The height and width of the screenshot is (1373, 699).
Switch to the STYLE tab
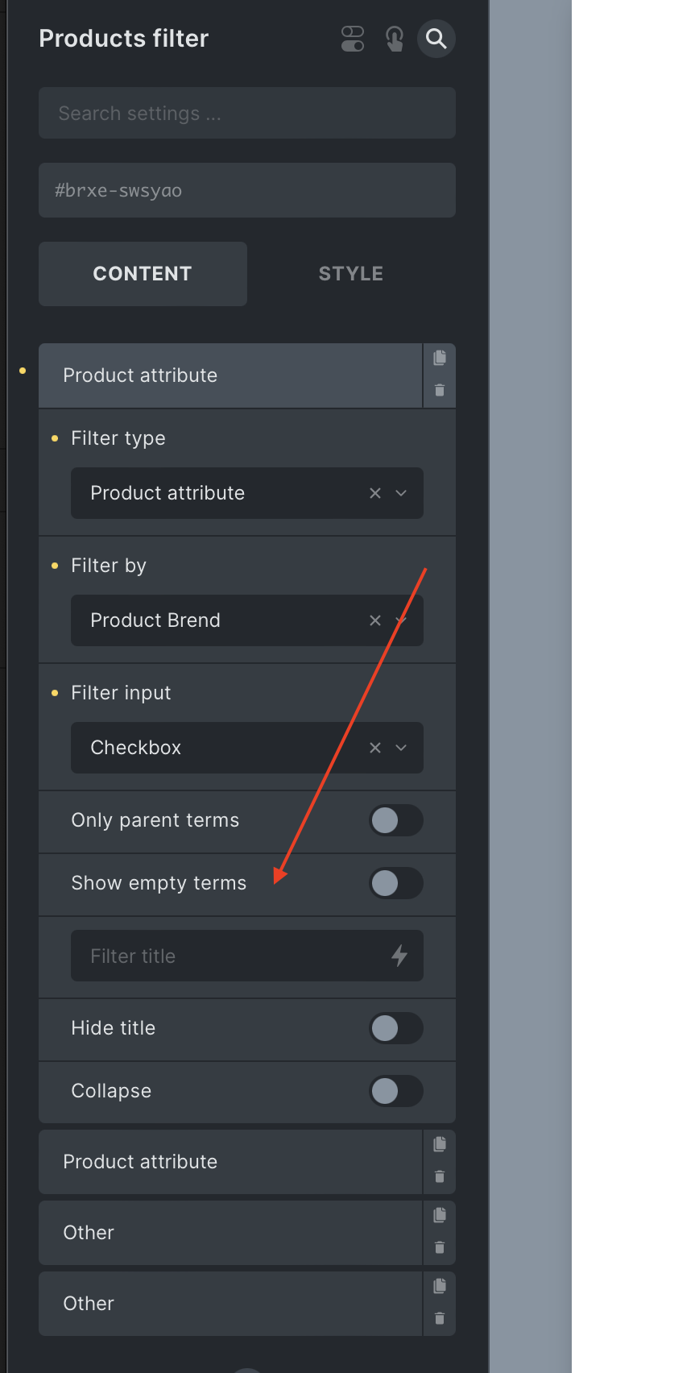tap(351, 274)
